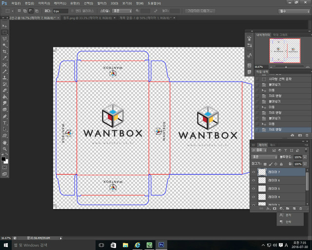The width and height of the screenshot is (312, 250).
Task: Click the New selection icon in options bar
Action: pos(19,11)
